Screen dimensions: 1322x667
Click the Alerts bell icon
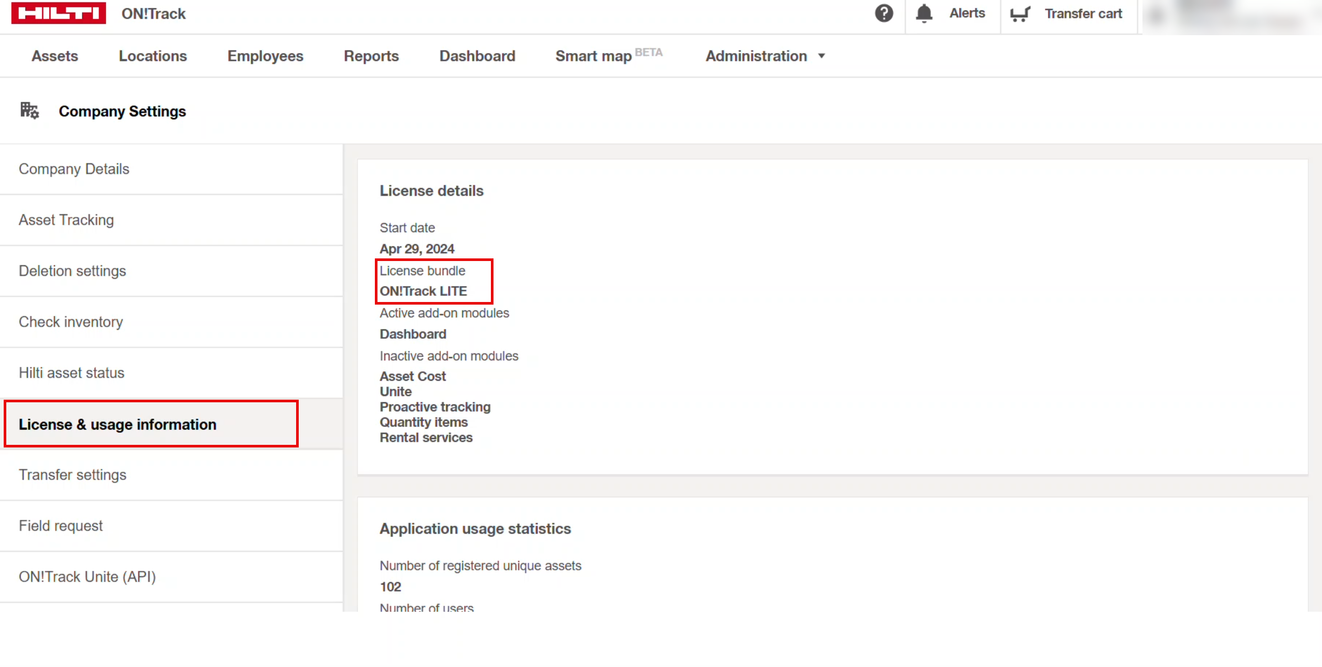(x=924, y=13)
